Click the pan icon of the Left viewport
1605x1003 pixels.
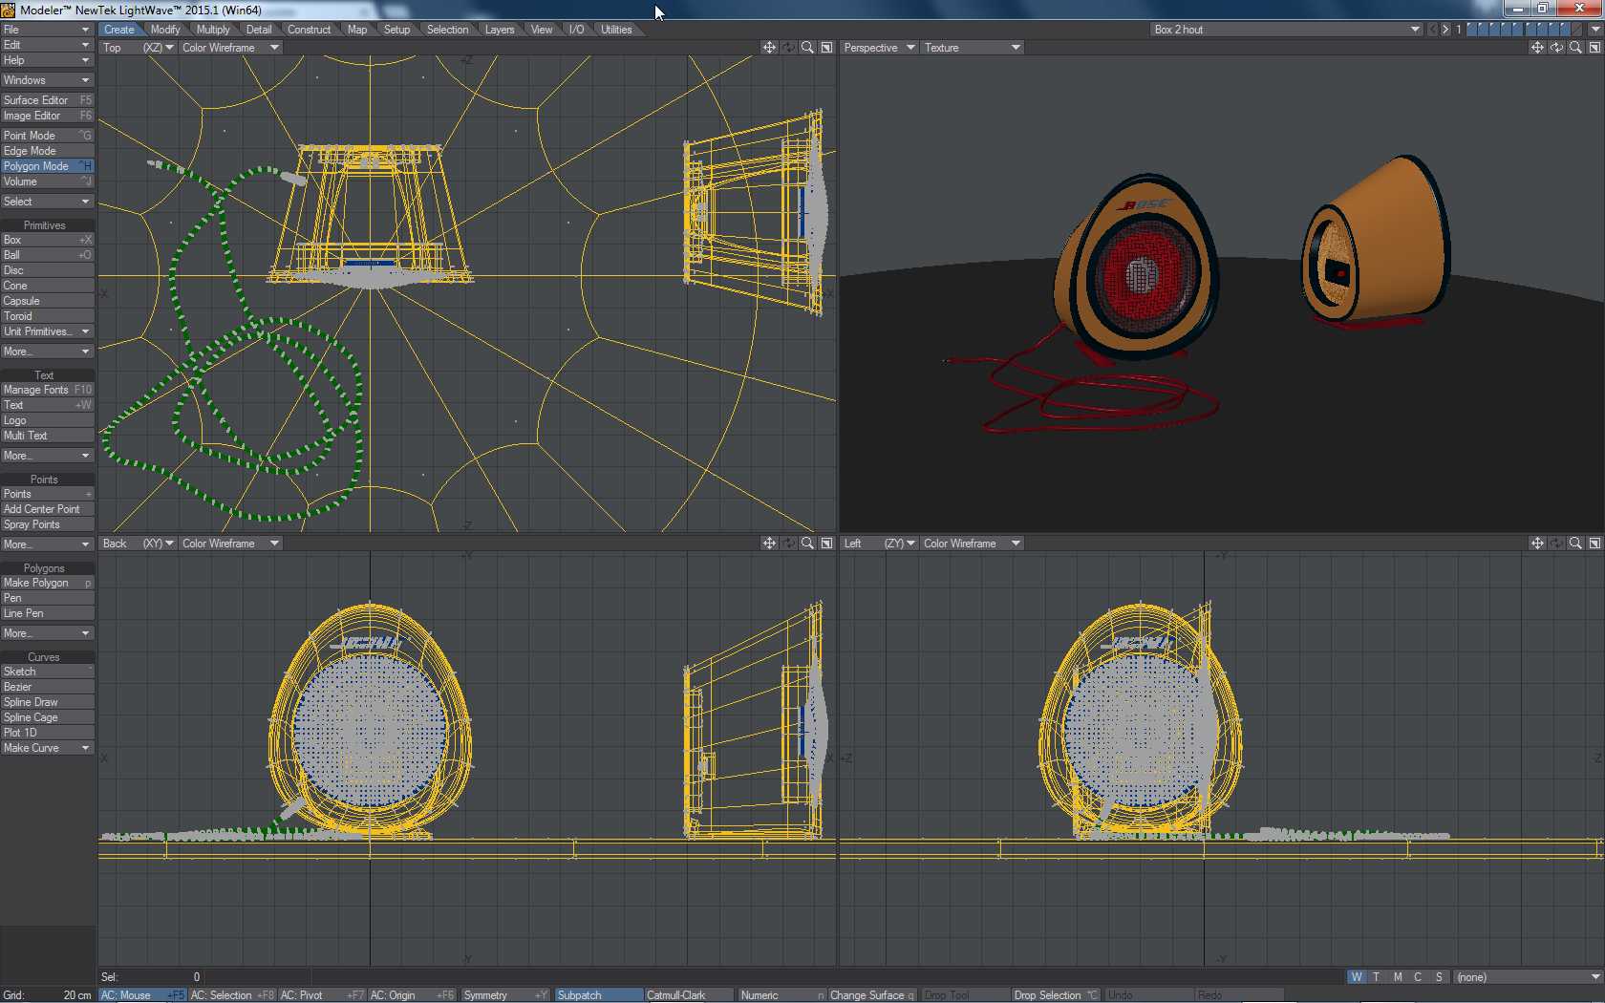point(1537,544)
